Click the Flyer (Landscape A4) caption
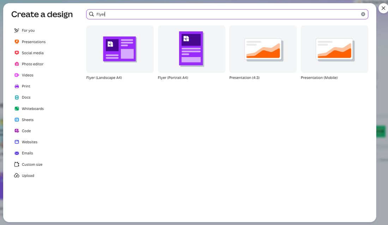The width and height of the screenshot is (388, 225). 104,78
